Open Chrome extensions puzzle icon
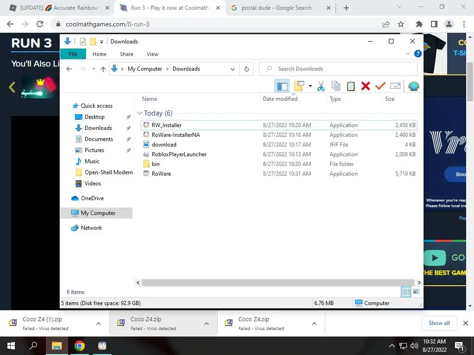The width and height of the screenshot is (474, 355). tap(419, 24)
